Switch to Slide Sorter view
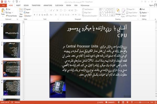Screen dimensions: 157x104 pos(123,102)
